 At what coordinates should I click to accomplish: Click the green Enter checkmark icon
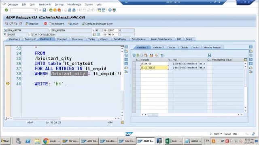tap(6, 10)
